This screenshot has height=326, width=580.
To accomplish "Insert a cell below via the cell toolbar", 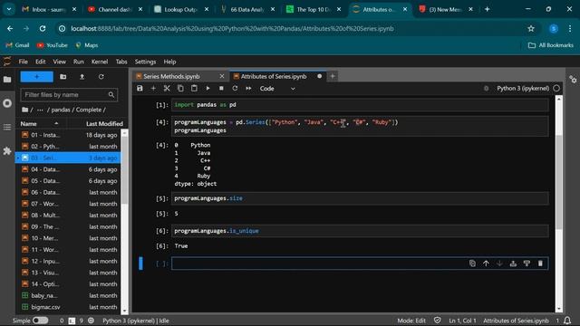I will 527,264.
